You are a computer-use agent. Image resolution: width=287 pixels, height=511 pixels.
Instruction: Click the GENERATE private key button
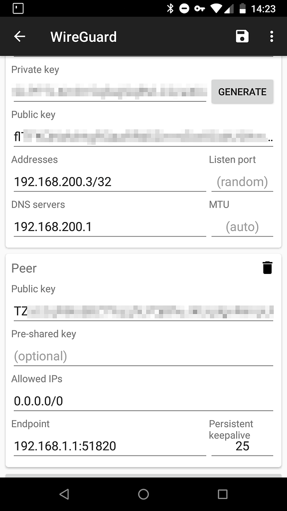pyautogui.click(x=242, y=92)
